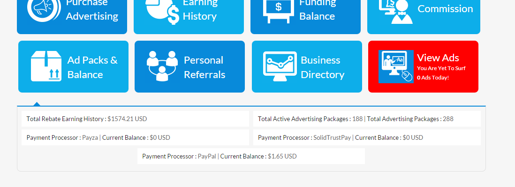Screen dimensions: 515x187
Task: Select the Total Rebate Earning History row
Action: pos(135,119)
